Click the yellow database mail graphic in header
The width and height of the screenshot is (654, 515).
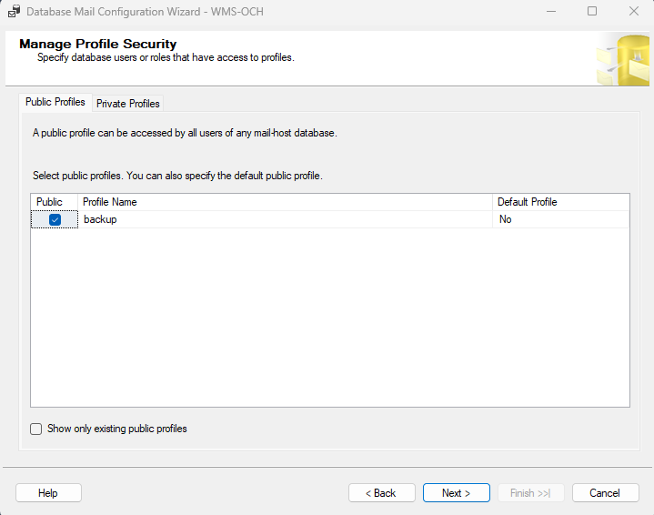[x=623, y=59]
